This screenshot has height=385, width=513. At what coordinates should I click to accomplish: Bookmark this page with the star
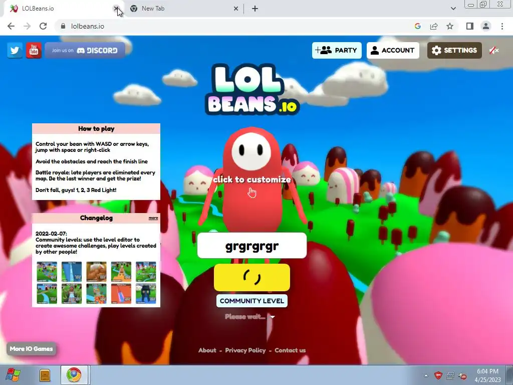[450, 26]
